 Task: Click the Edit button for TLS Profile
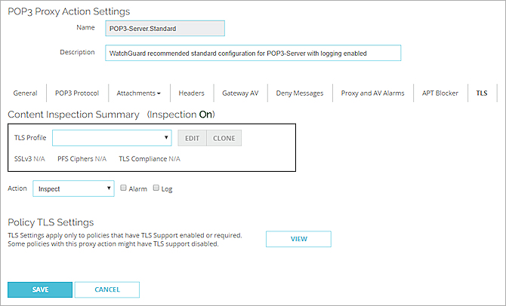pyautogui.click(x=192, y=139)
